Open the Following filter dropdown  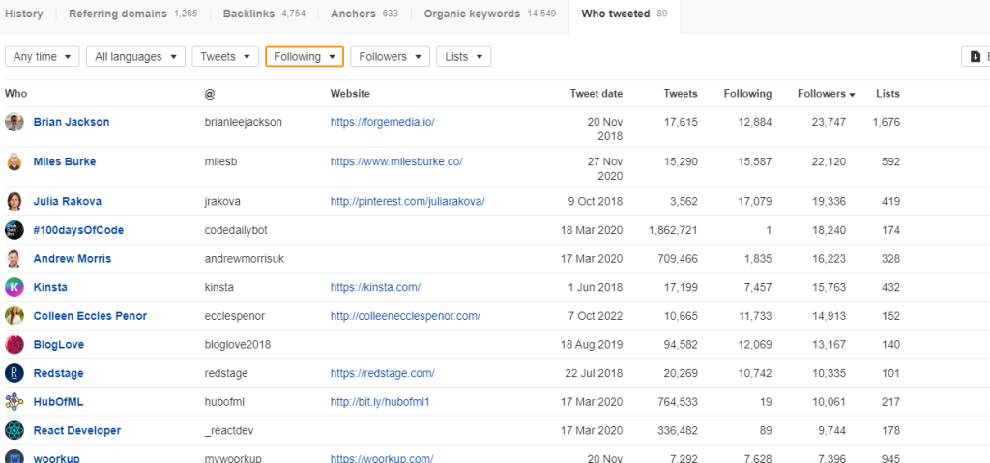(305, 56)
